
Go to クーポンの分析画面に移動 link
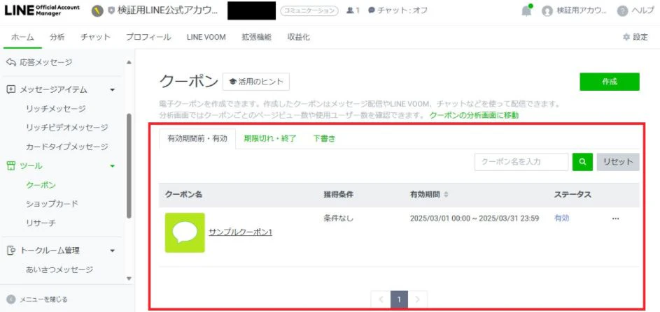pyautogui.click(x=474, y=115)
